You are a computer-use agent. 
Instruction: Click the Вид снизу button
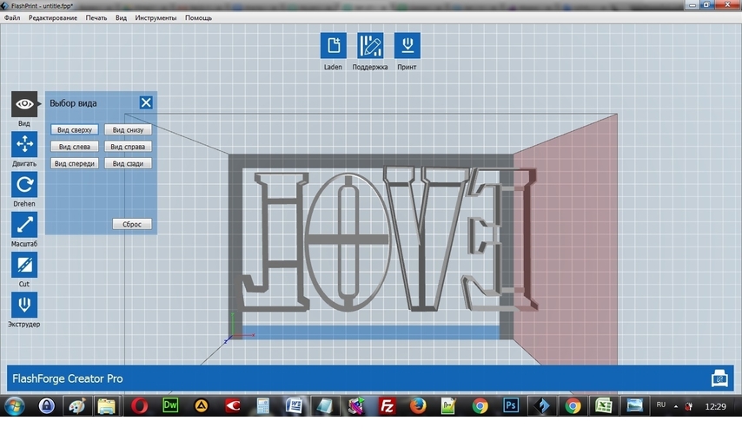(128, 129)
